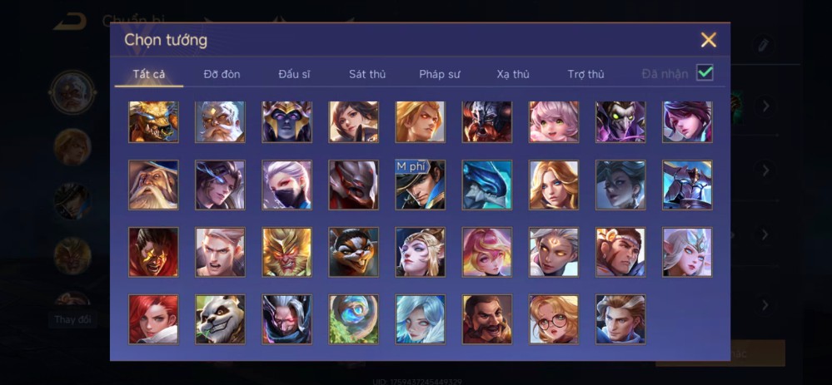Open the "Sát thủ" hero category

367,74
